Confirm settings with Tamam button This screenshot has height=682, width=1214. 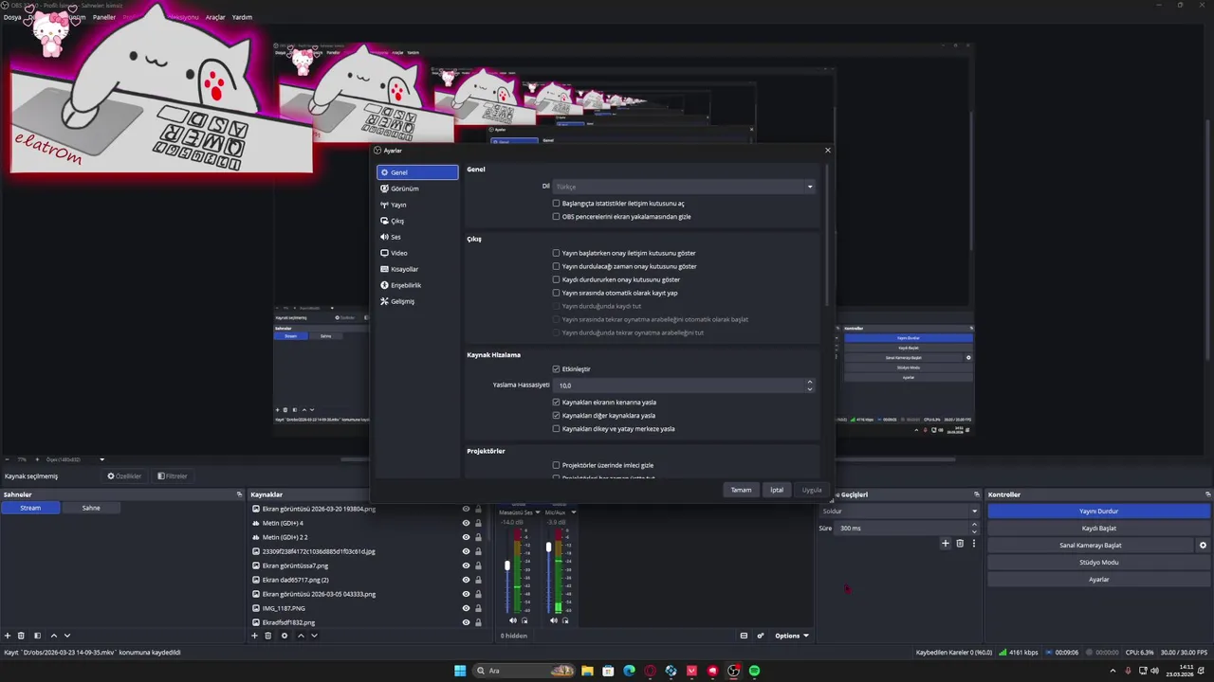741,490
